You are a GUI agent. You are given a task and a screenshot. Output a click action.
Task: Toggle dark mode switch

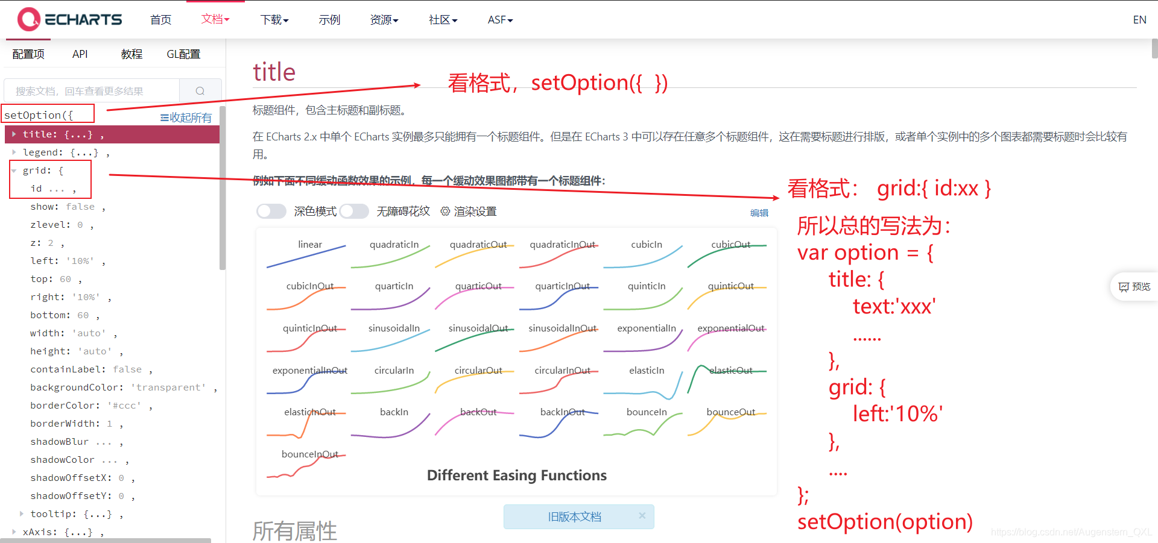click(x=271, y=211)
